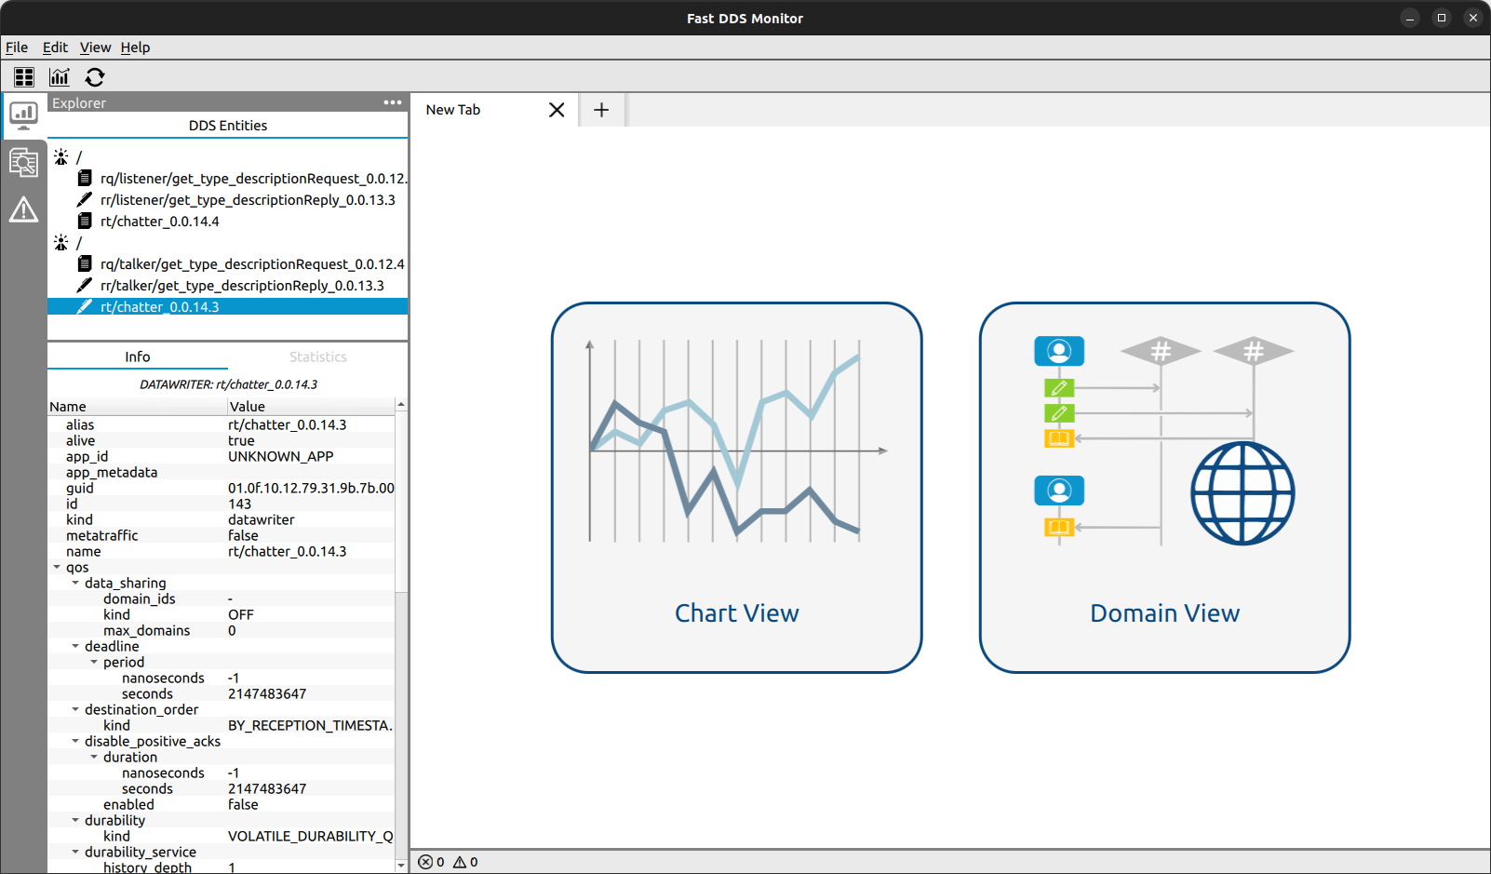Click the chart toolbar icon
The height and width of the screenshot is (874, 1491).
pyautogui.click(x=60, y=77)
